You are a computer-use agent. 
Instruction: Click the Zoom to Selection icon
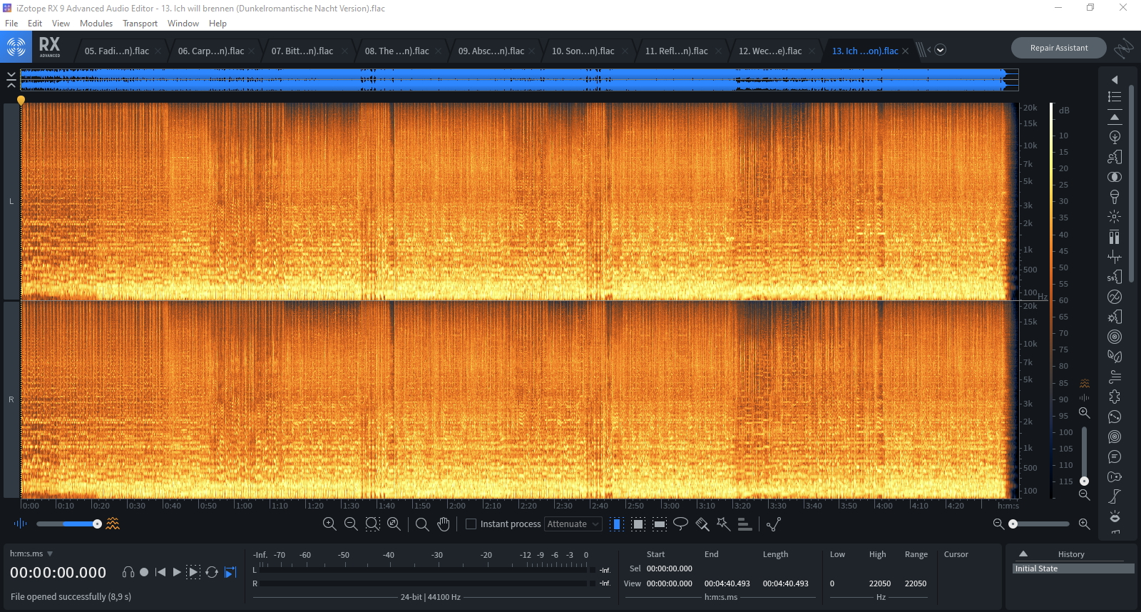(372, 524)
